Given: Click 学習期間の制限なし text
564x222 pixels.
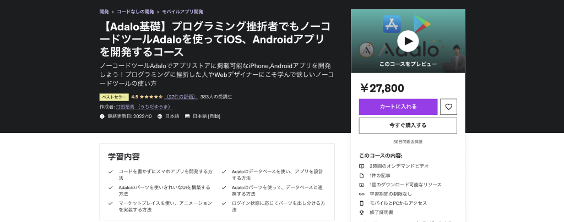Looking at the screenshot, I should tap(391, 194).
